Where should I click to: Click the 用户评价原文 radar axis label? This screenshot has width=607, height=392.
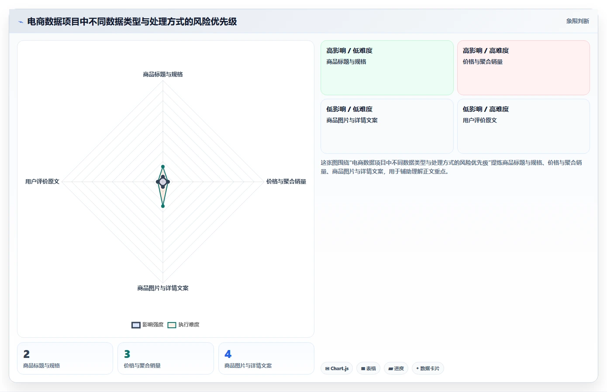click(42, 181)
